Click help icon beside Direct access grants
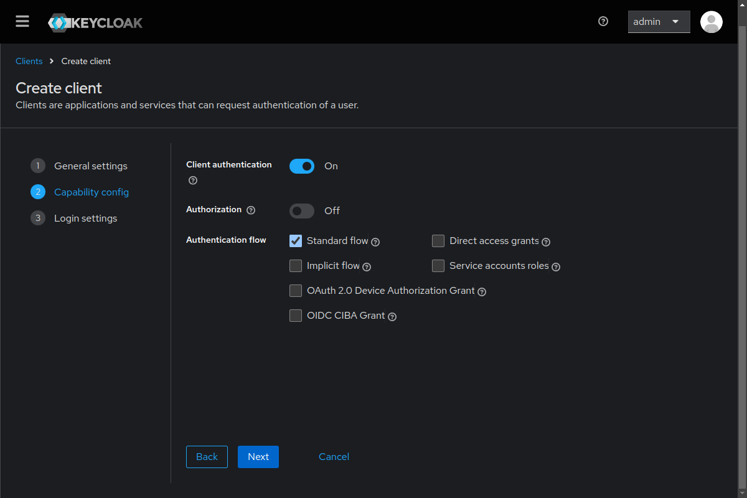This screenshot has width=747, height=498. tap(546, 242)
